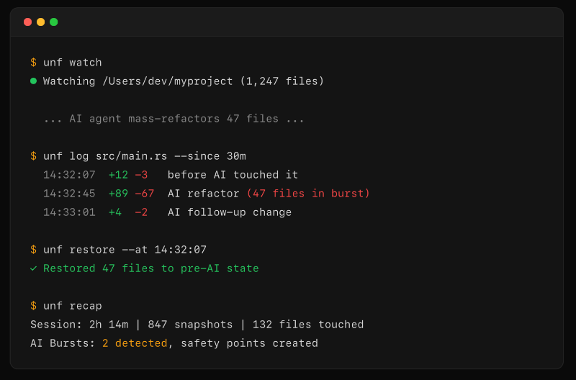
Task: Click the green maximize window button
Action: (x=53, y=22)
